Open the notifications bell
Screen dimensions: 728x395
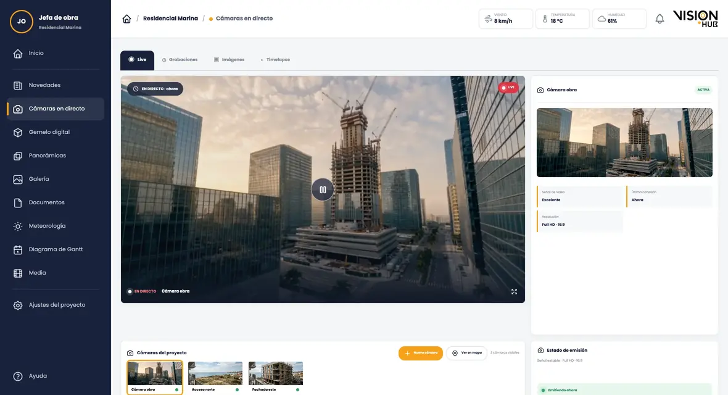tap(660, 19)
